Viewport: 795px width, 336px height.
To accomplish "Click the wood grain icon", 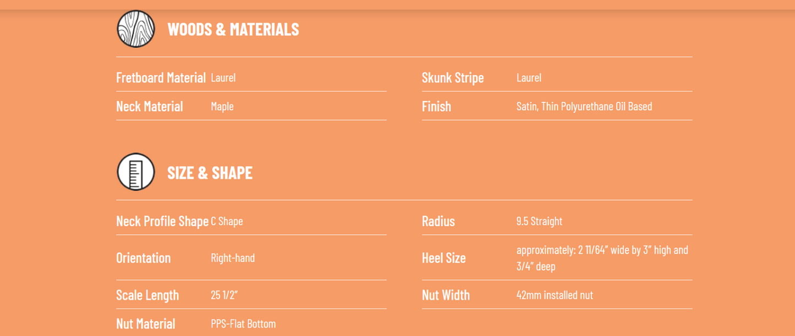I will pos(136,29).
